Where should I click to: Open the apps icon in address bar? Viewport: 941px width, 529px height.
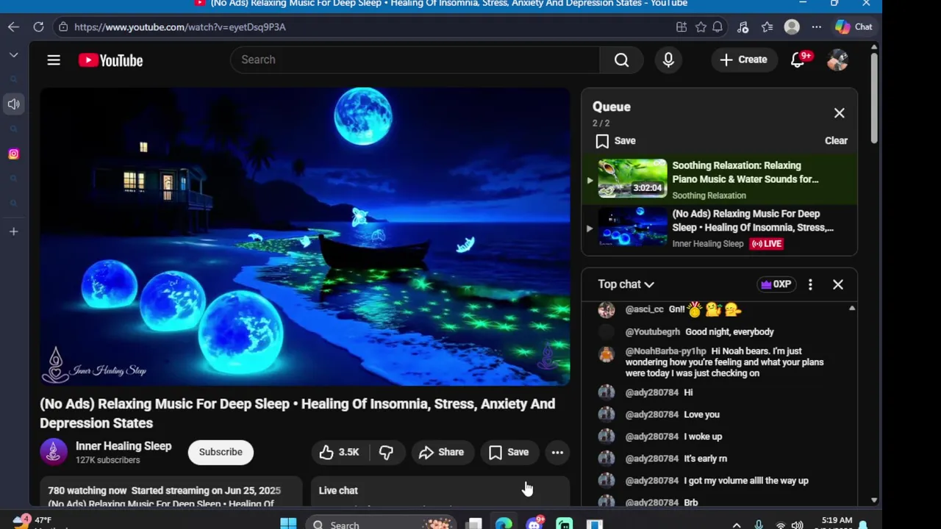681,27
